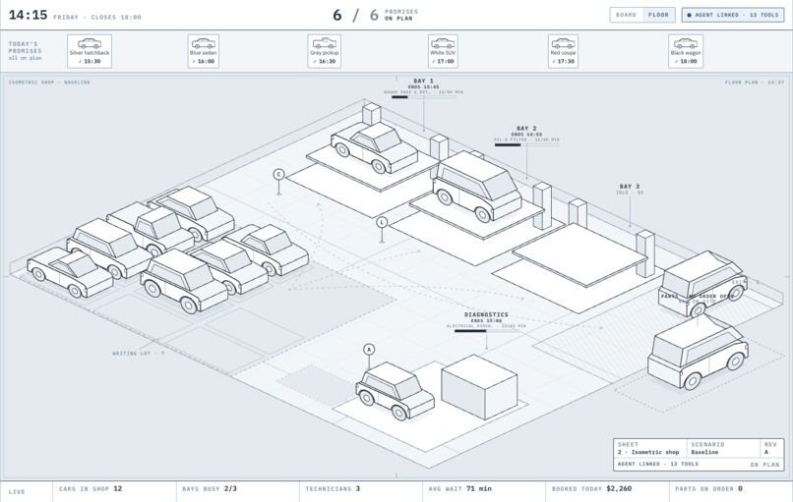Click the WAITING LOT · 7 label
This screenshot has height=502, width=793.
click(139, 354)
